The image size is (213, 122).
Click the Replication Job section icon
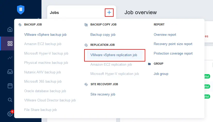click(x=86, y=45)
